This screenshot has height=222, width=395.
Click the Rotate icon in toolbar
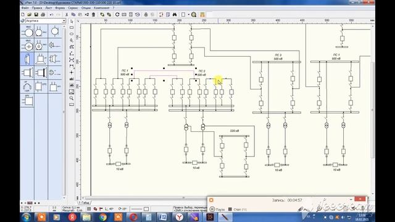(x=117, y=15)
